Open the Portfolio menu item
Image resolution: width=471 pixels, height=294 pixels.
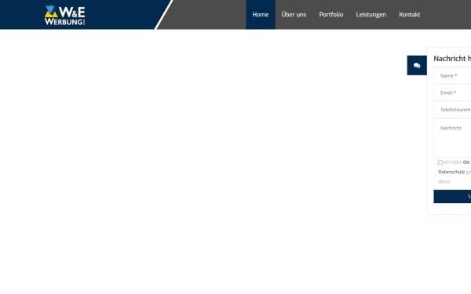coord(331,14)
